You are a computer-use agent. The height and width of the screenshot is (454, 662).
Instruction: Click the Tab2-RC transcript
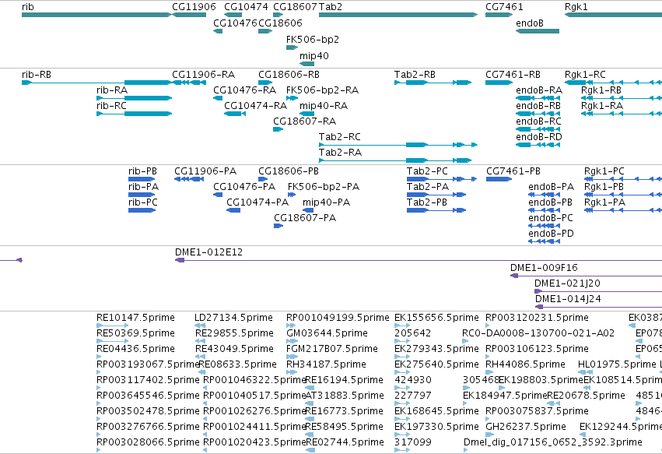[x=398, y=145]
